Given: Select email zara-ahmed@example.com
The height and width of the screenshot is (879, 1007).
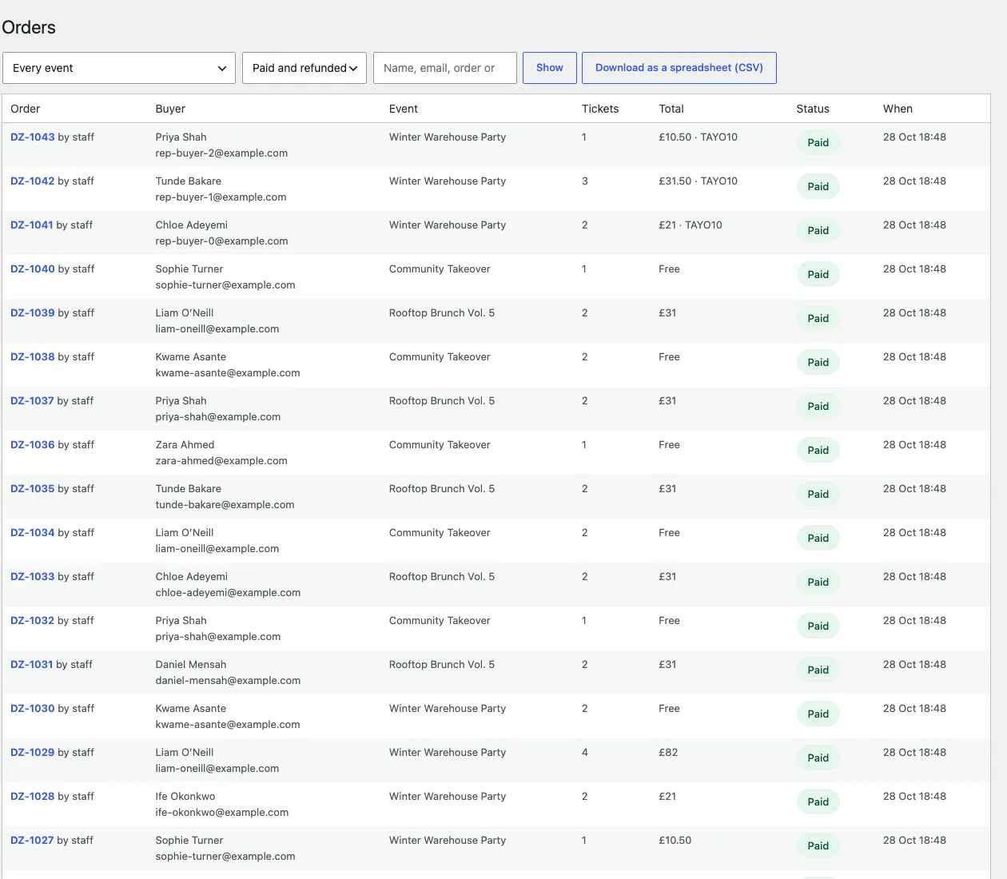Looking at the screenshot, I should coord(221,461).
